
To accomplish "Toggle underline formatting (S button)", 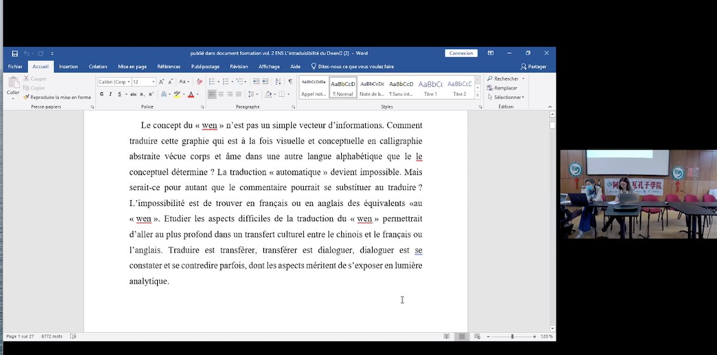I will coord(119,94).
